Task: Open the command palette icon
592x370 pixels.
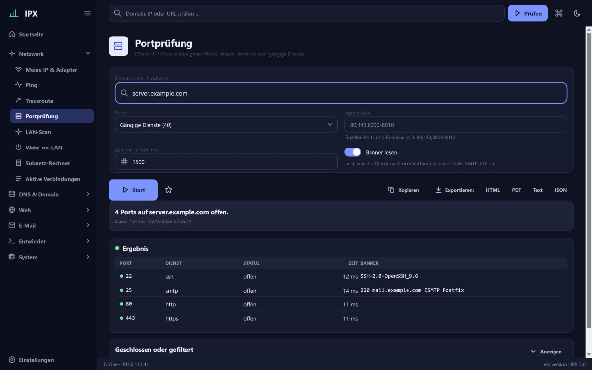Action: click(559, 13)
